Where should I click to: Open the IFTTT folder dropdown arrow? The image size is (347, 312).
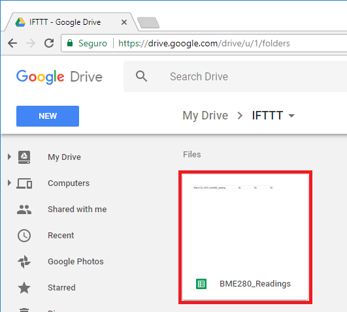point(291,116)
